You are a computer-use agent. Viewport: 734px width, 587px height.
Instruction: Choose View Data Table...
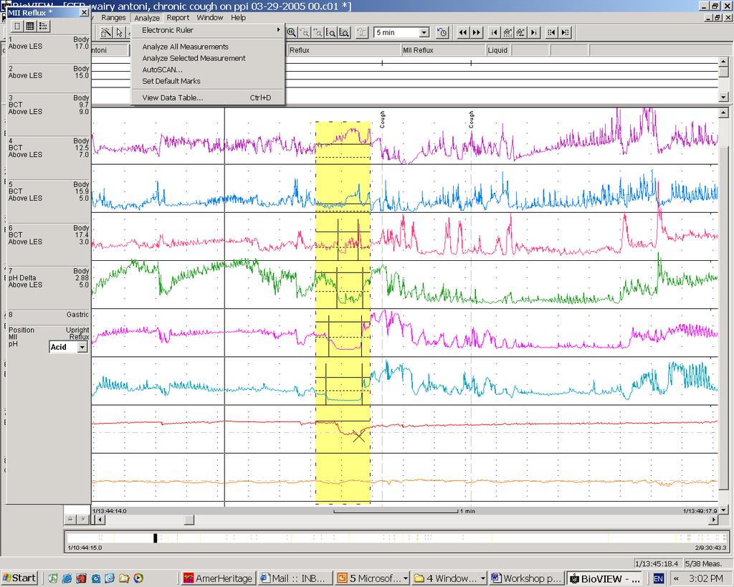[x=207, y=97]
